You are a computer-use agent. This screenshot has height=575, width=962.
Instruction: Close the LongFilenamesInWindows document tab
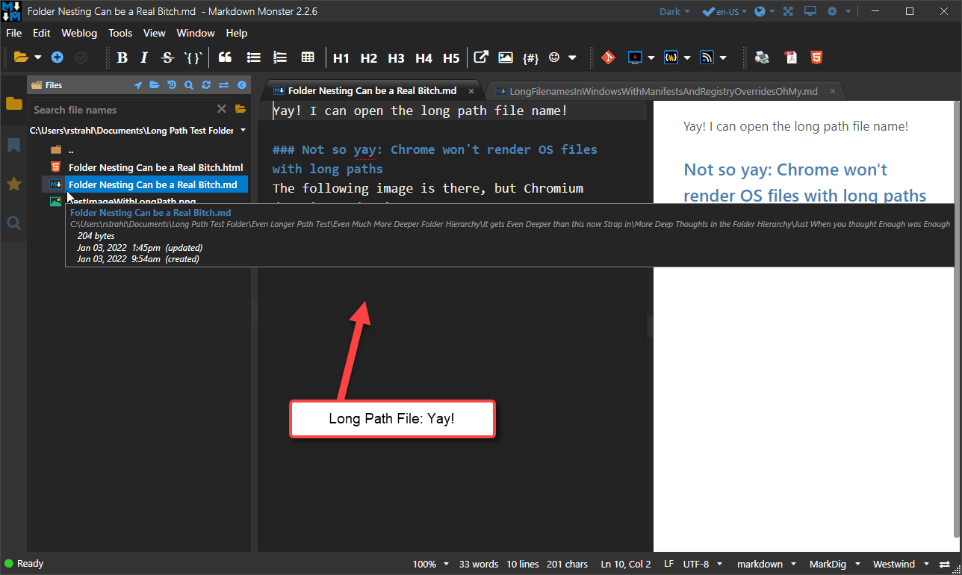tap(832, 91)
